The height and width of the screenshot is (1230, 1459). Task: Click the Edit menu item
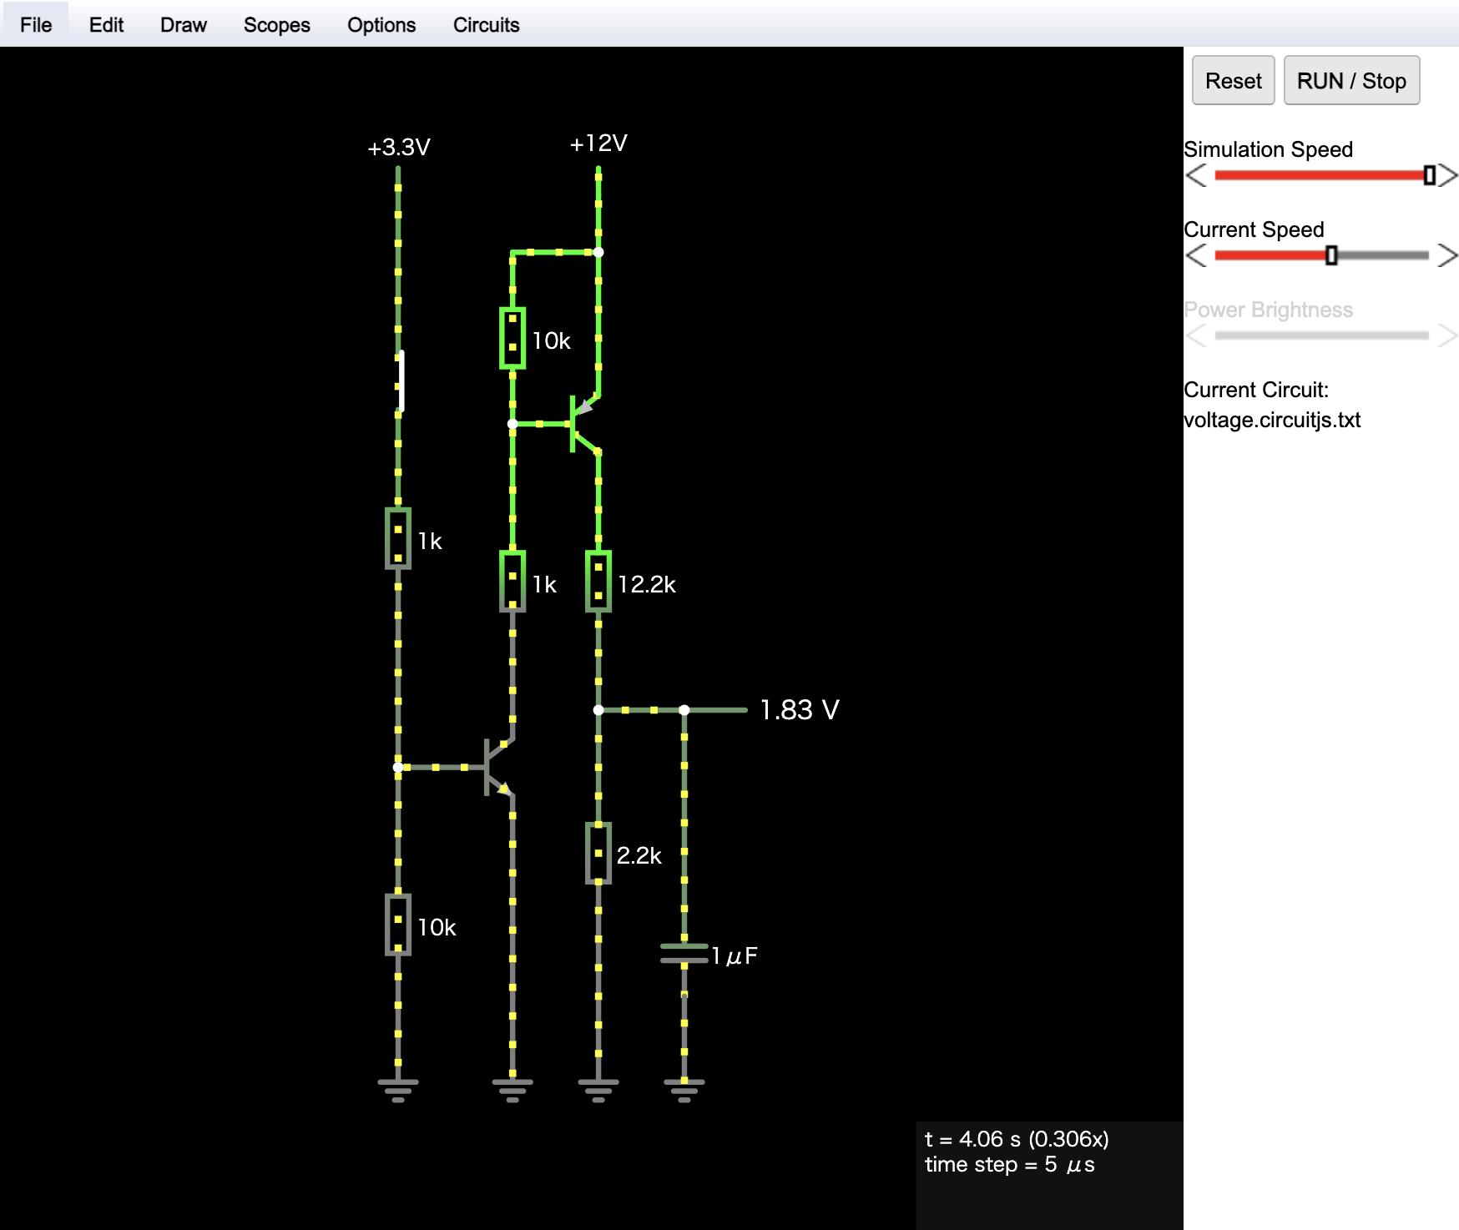[106, 25]
